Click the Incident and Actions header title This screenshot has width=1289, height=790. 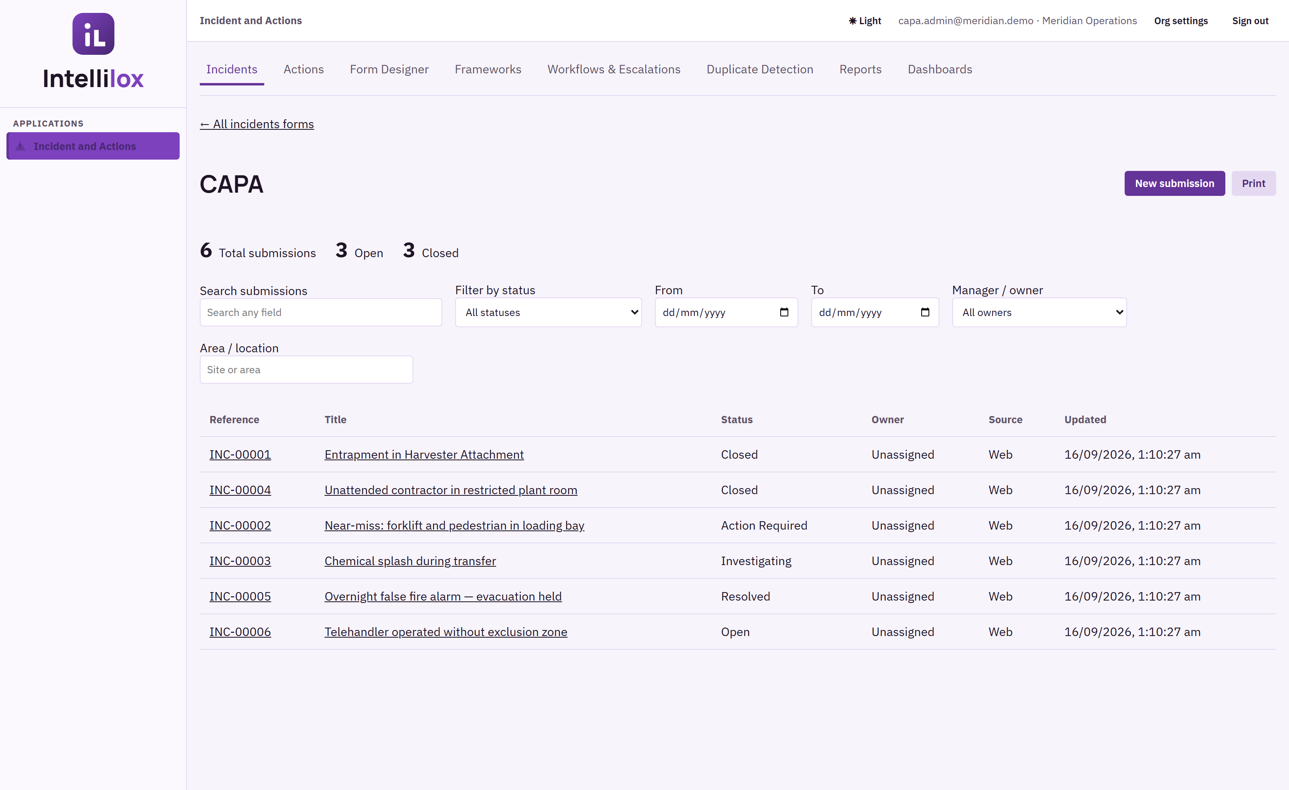pos(251,21)
